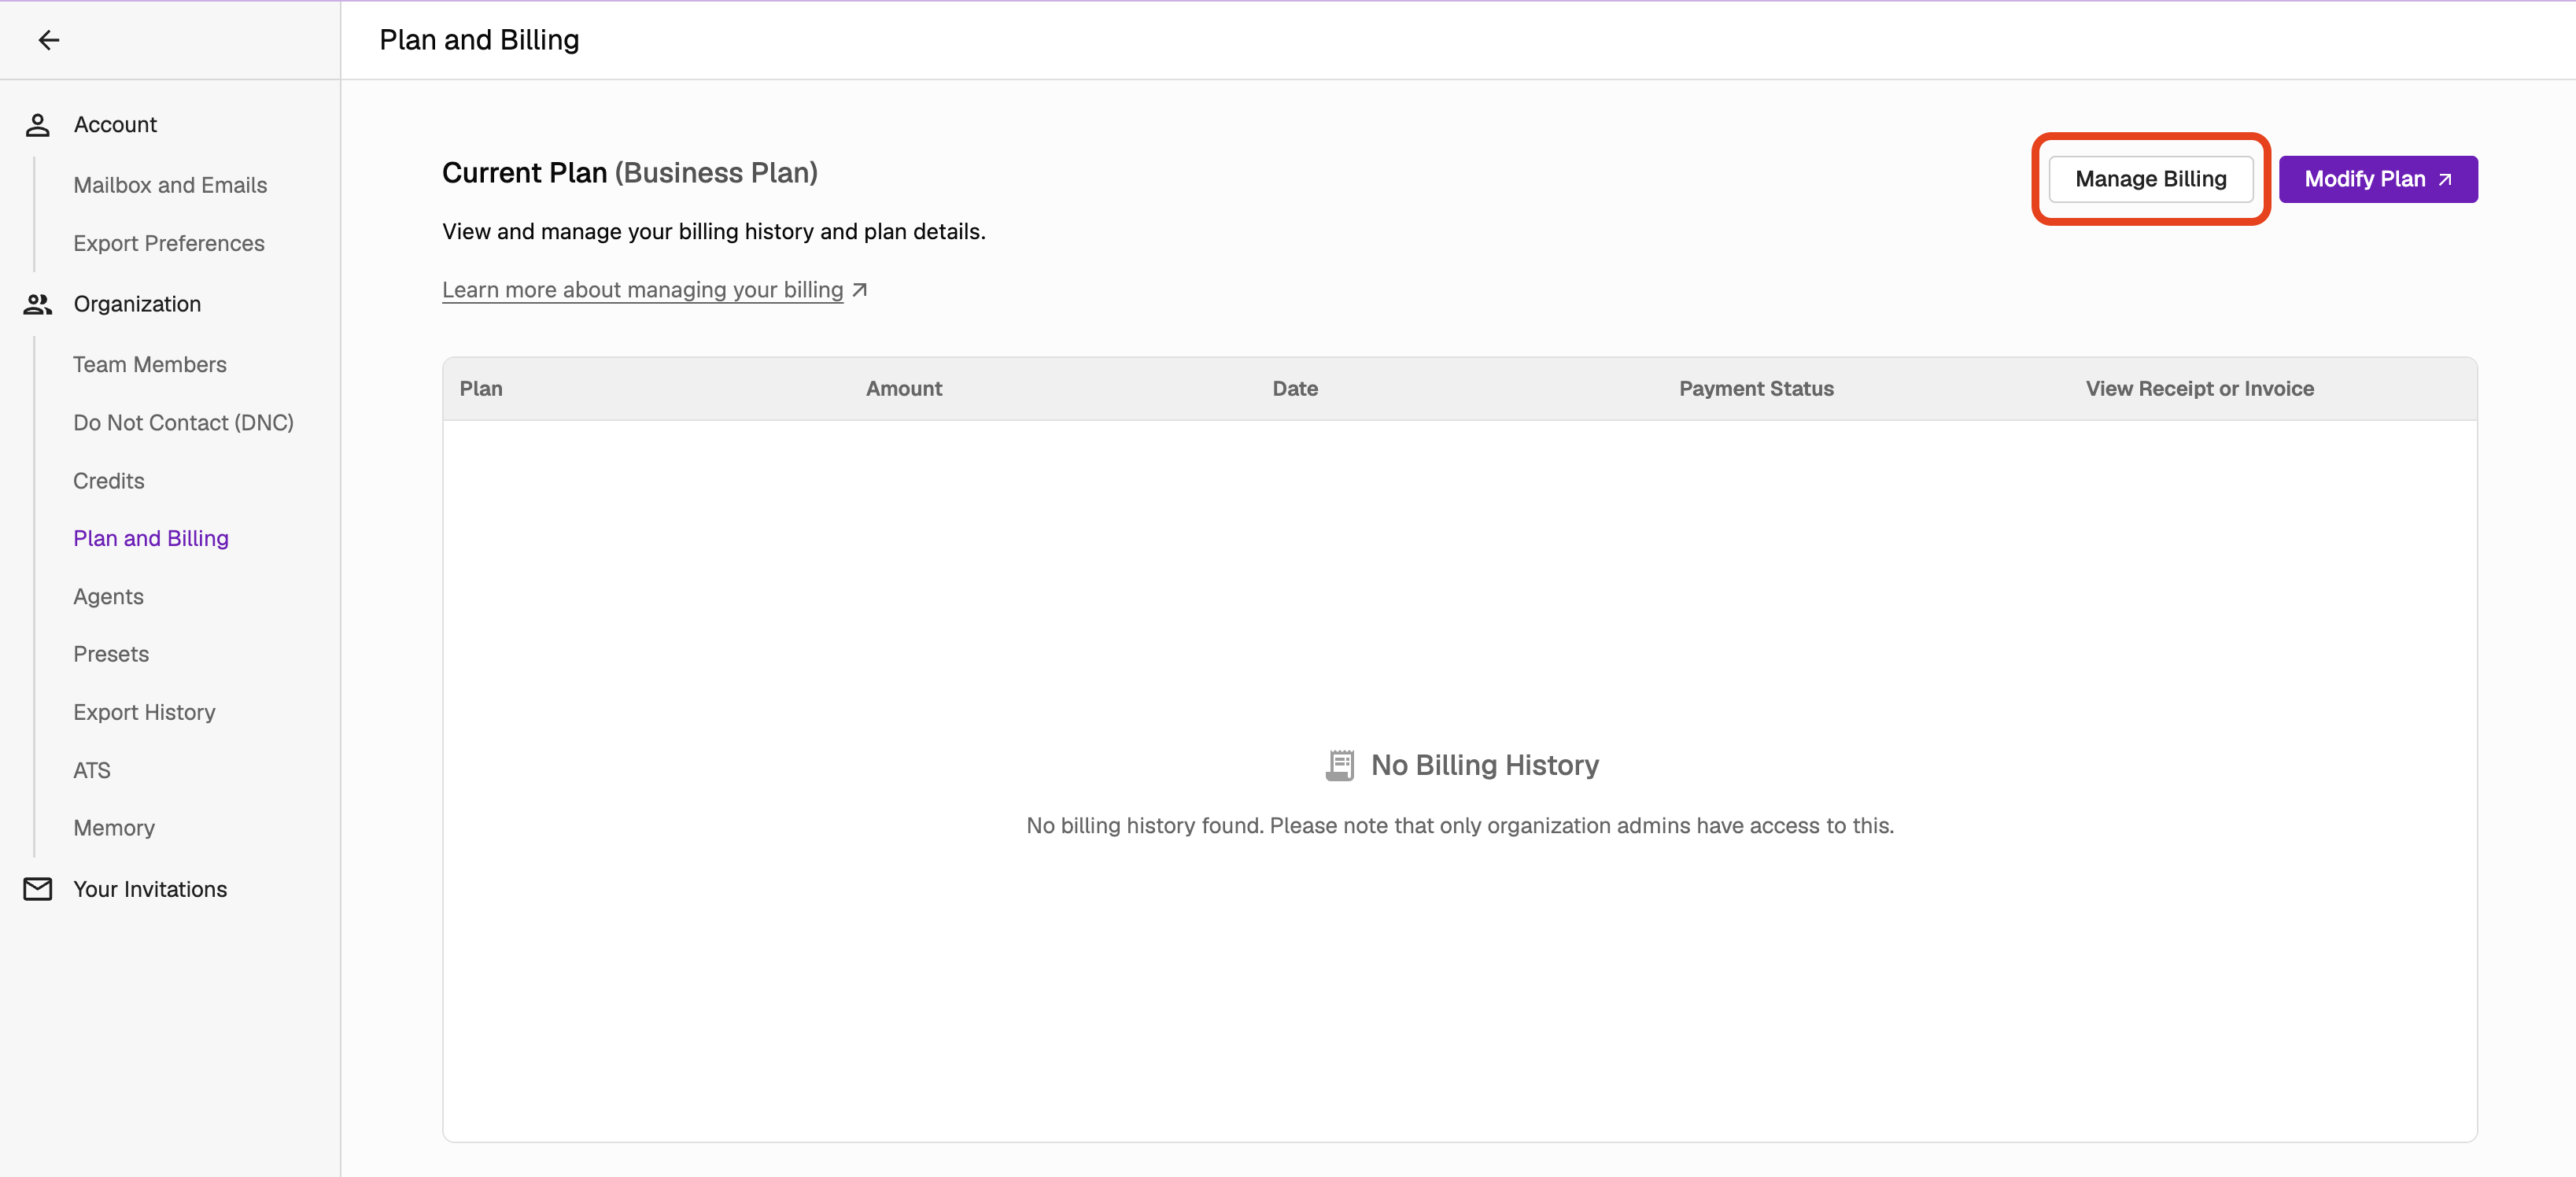
Task: Click the external link arrow beside Learn more
Action: click(x=859, y=290)
